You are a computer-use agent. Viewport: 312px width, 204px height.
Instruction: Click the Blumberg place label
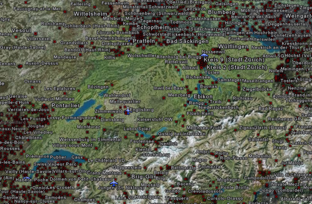(221, 12)
